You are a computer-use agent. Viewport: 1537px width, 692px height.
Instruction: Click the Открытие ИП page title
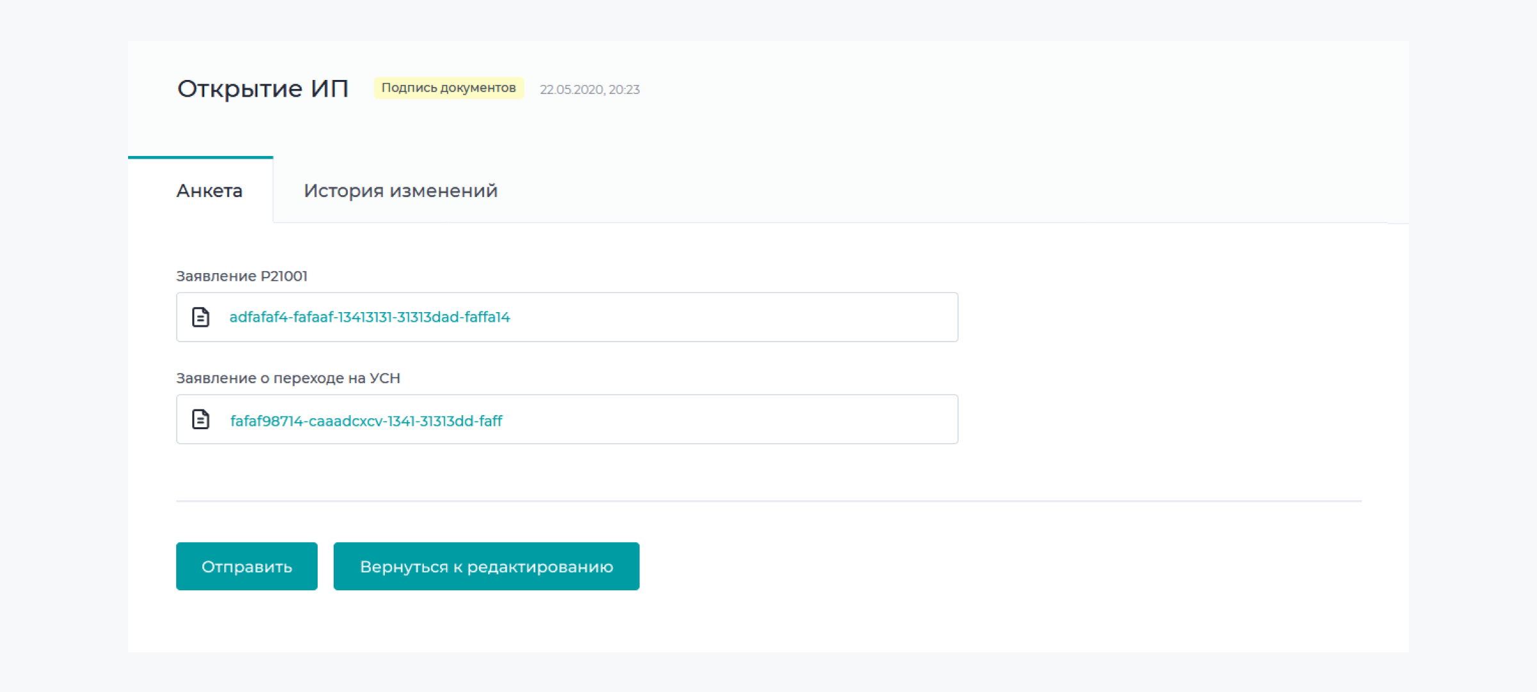click(263, 89)
